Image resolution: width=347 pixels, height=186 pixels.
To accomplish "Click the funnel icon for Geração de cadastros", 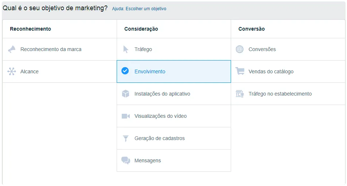I will [x=125, y=138].
